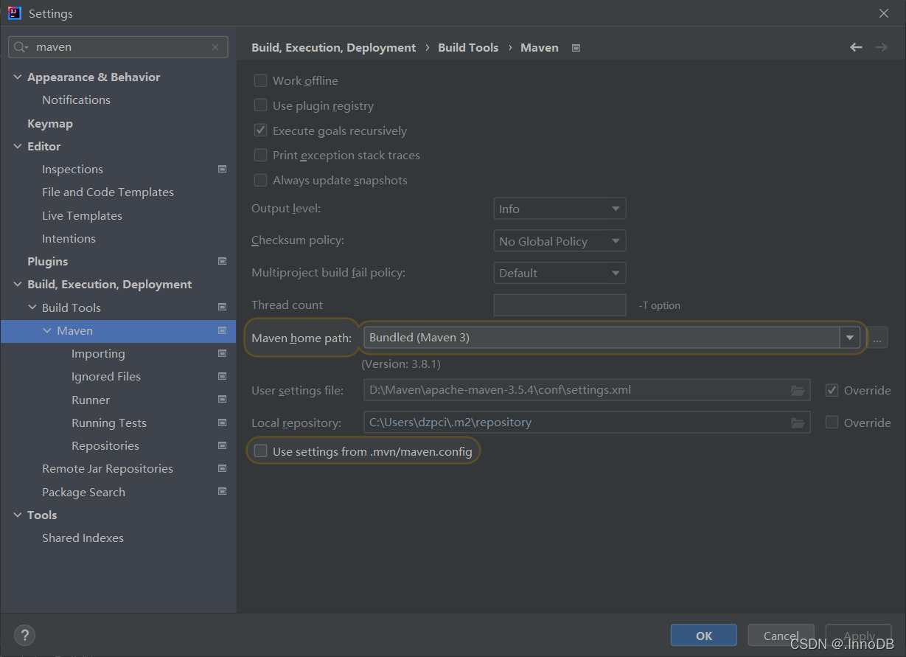Click the IntelliJ icon in title bar
This screenshot has width=906, height=657.
14,13
